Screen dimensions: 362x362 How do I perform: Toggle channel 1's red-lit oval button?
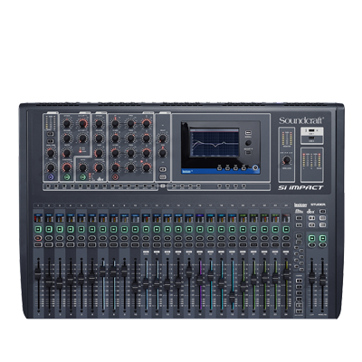coord(38,238)
